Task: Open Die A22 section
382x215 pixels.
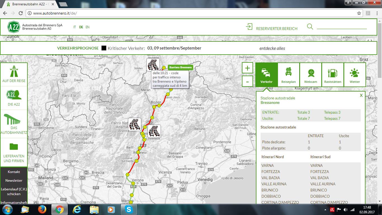Action: point(14,98)
